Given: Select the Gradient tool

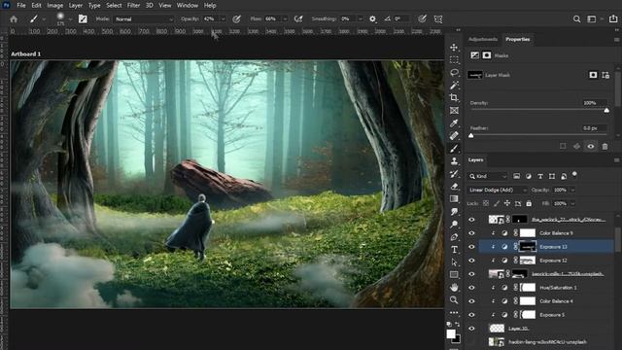Looking at the screenshot, I should [454, 198].
